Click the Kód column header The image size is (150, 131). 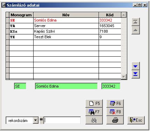click(x=110, y=15)
